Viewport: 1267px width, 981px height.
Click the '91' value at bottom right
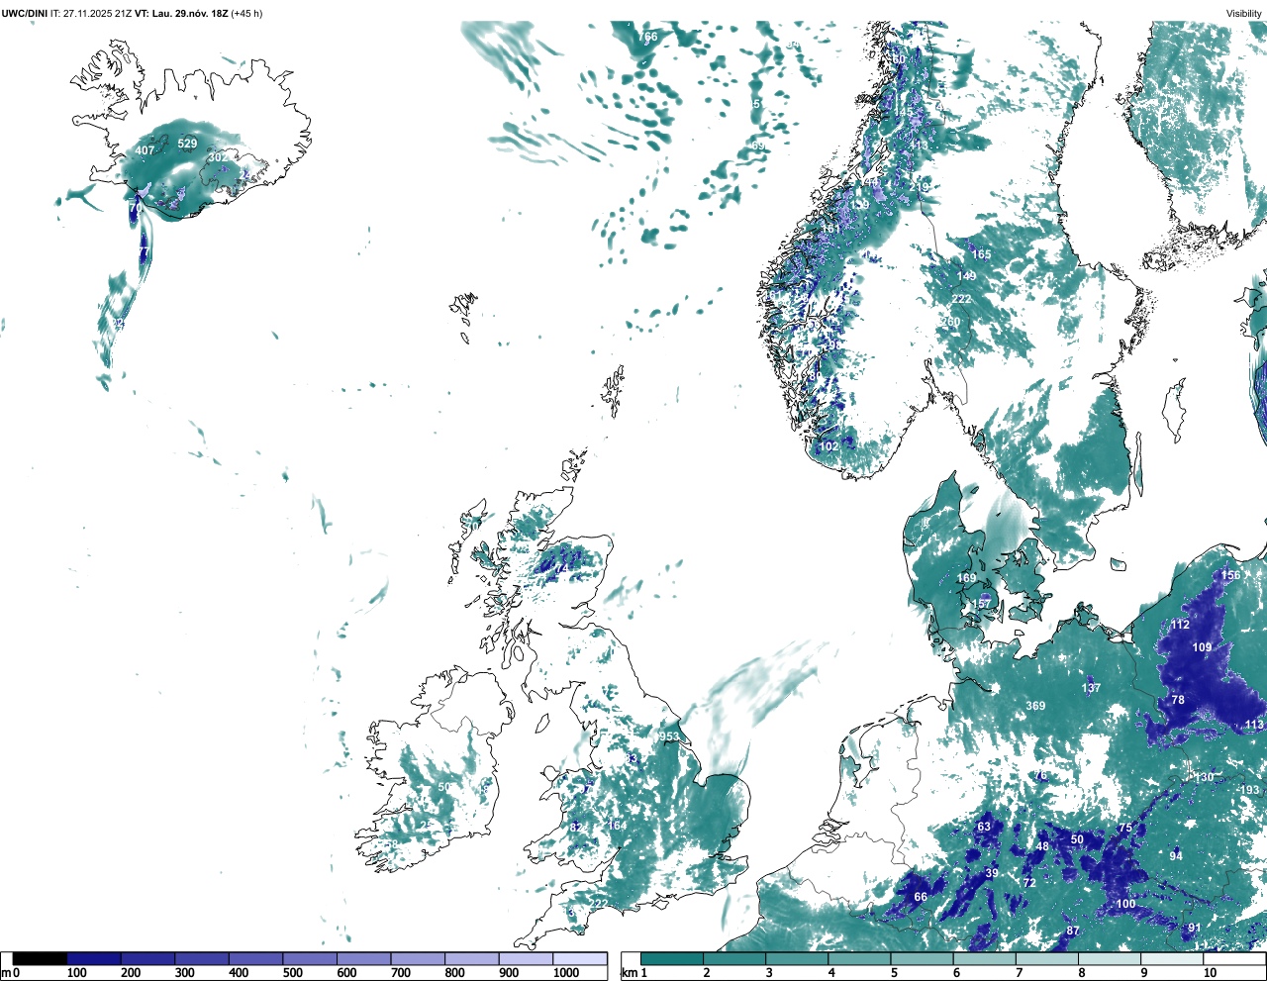pos(1195,928)
